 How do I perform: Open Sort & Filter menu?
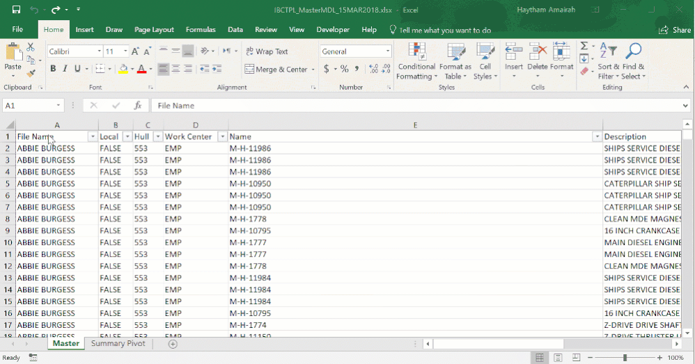(608, 61)
